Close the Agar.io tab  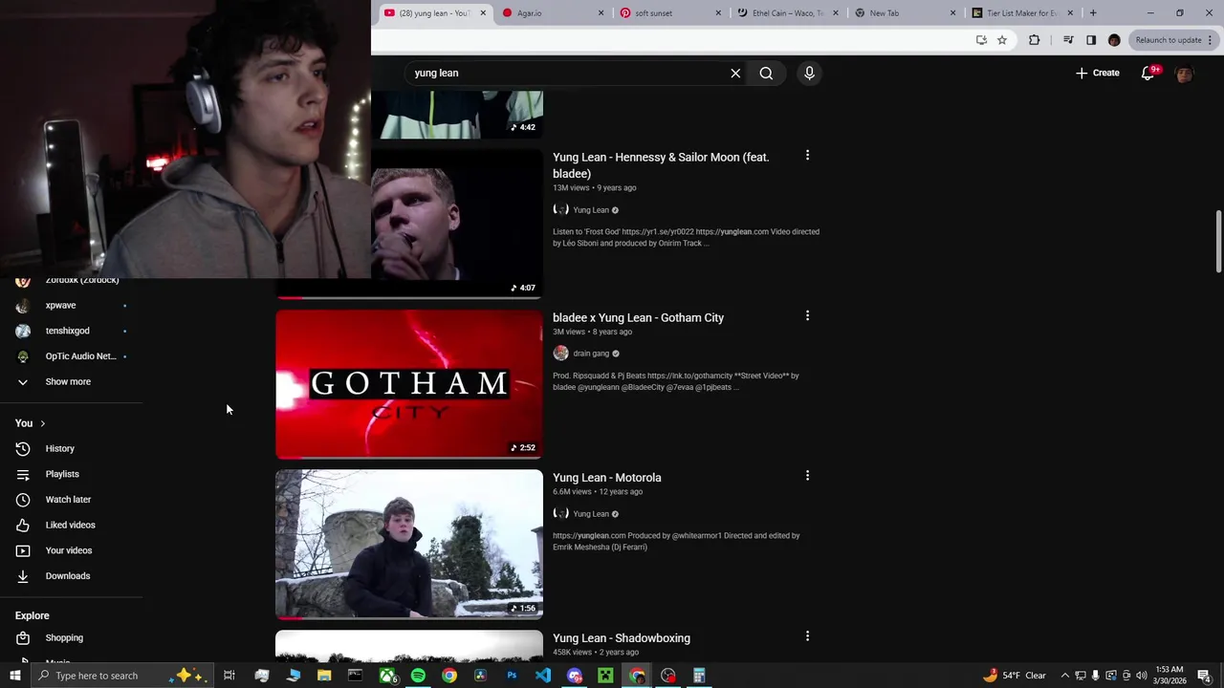point(601,13)
